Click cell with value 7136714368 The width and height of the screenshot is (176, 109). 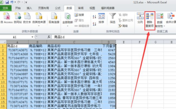17,54
